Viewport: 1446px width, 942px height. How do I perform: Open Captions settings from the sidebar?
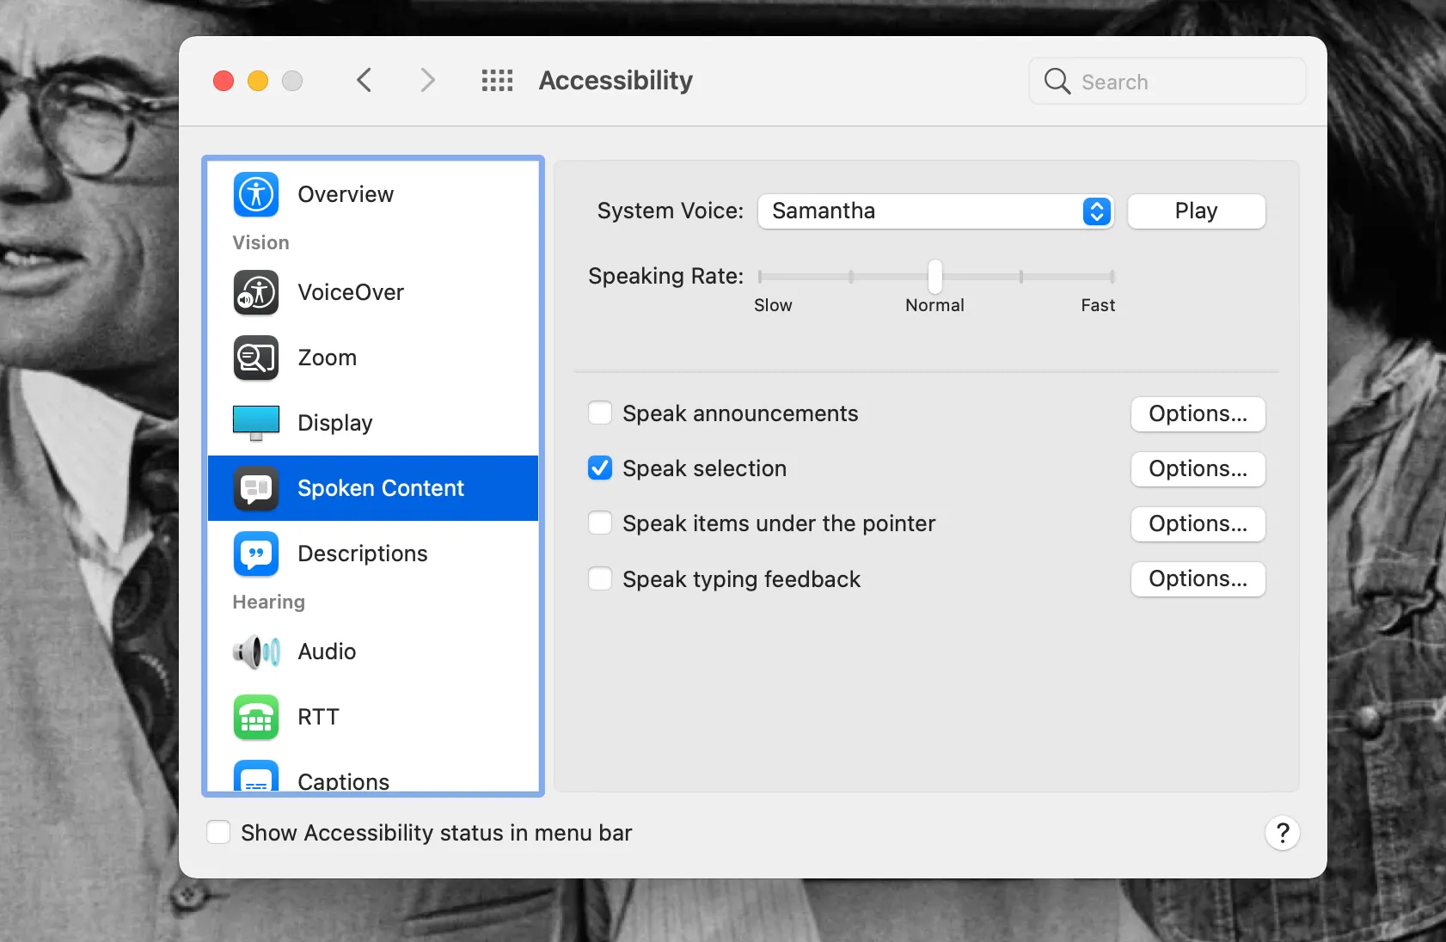(x=255, y=775)
